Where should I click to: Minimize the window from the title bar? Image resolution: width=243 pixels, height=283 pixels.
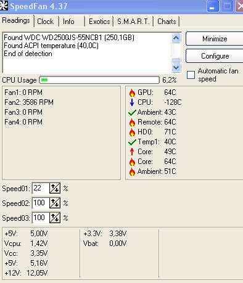click(x=212, y=6)
